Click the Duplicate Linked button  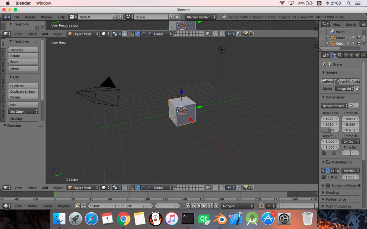coord(23,91)
